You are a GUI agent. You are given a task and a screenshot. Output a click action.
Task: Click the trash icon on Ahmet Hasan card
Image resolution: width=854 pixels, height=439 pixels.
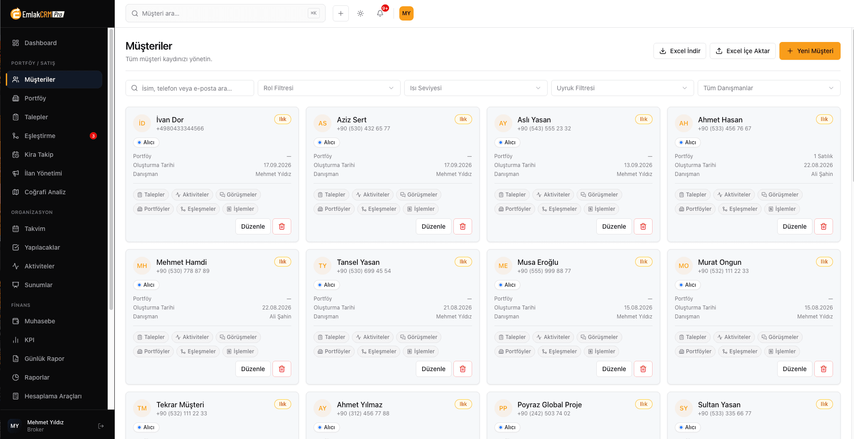[824, 226]
